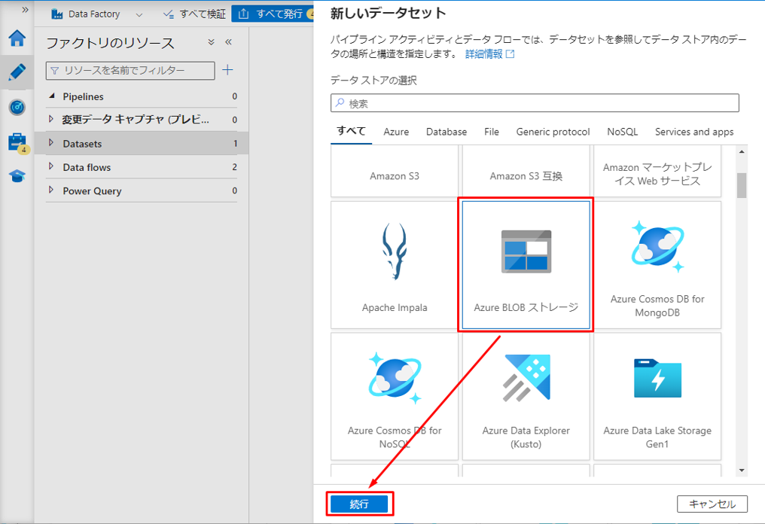
Task: Click すべて検証 validate all button
Action: point(194,14)
